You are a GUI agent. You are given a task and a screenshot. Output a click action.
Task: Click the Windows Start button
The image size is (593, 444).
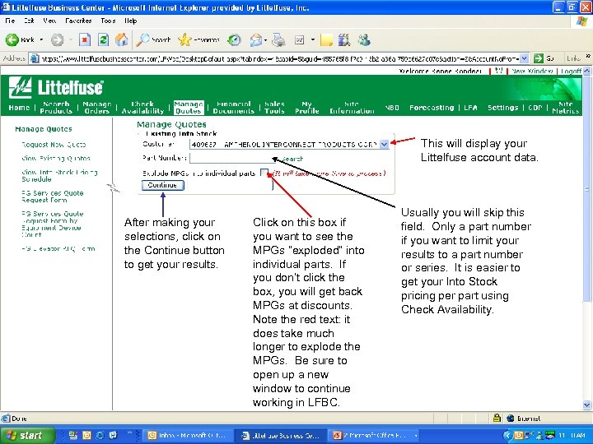pyautogui.click(x=26, y=435)
